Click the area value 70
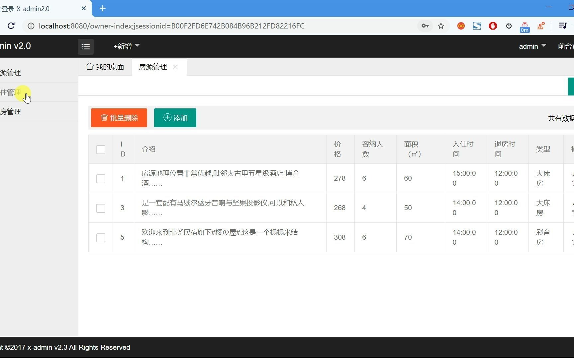Screen dimensions: 574x358 pyautogui.click(x=408, y=237)
